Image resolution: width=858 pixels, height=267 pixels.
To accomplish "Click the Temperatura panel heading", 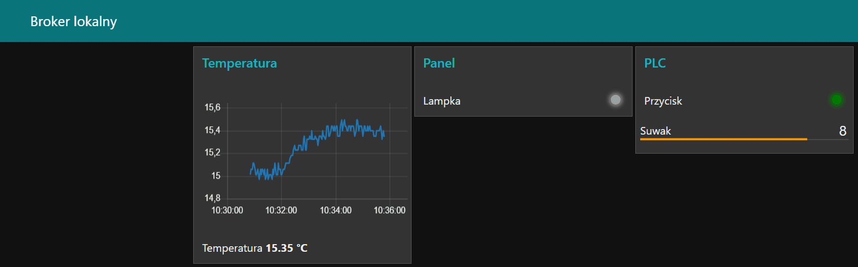I will point(240,63).
